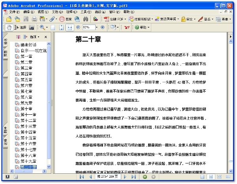Select bookmark 第十五章

(x=28, y=138)
